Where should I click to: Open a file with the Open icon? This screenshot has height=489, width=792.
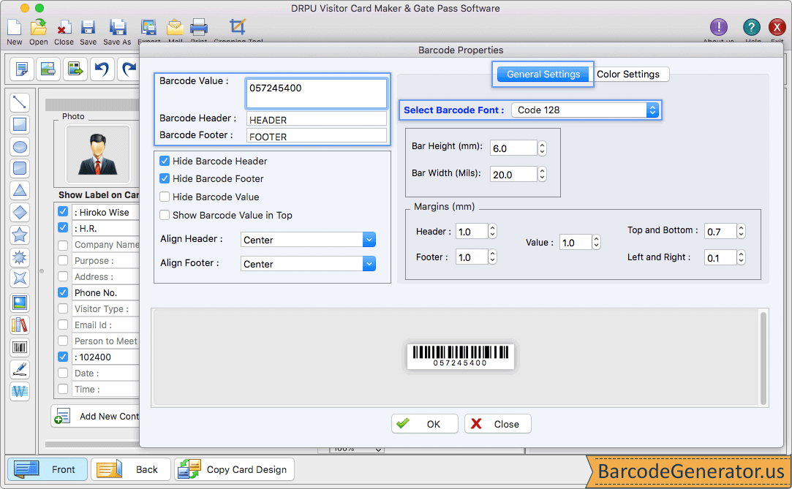click(38, 27)
